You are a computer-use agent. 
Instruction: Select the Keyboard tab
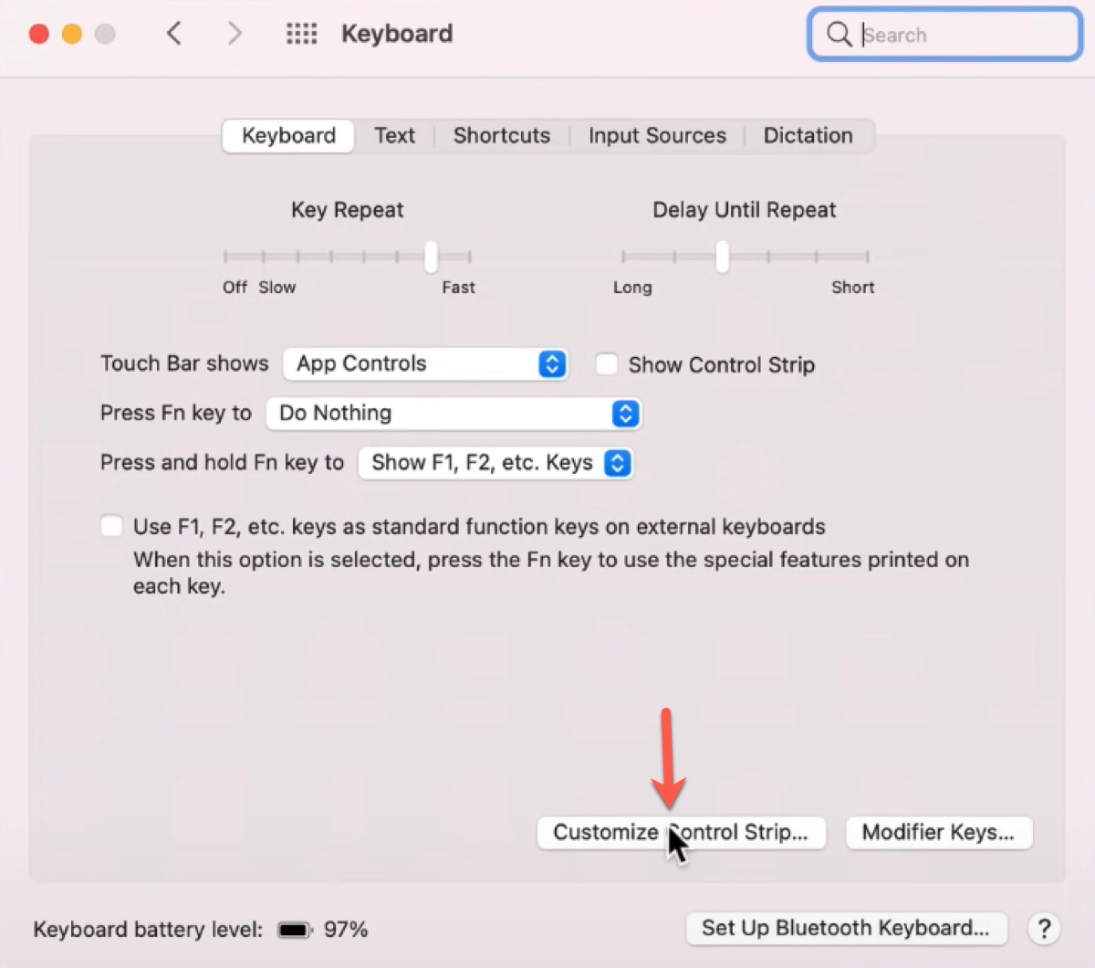(x=288, y=135)
